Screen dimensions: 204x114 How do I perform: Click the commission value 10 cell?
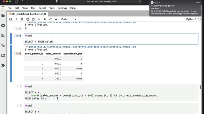(x=81, y=59)
